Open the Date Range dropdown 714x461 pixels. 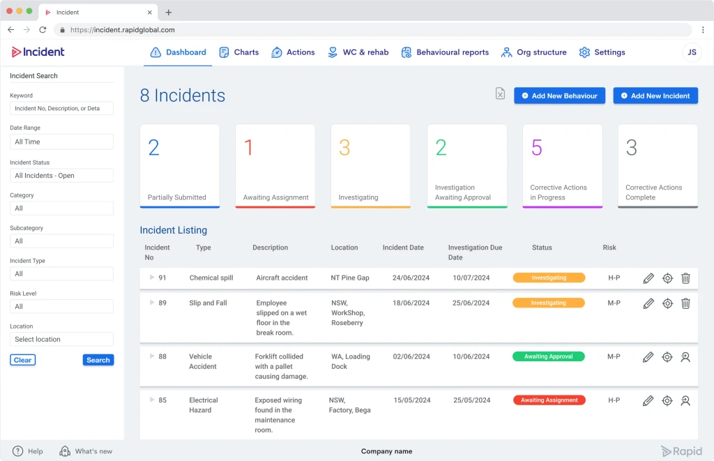[61, 142]
